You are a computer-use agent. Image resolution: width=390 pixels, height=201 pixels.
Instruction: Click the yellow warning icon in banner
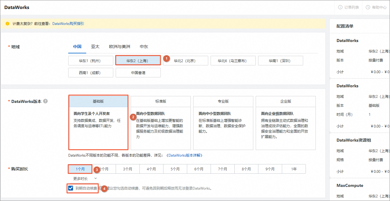8,23
